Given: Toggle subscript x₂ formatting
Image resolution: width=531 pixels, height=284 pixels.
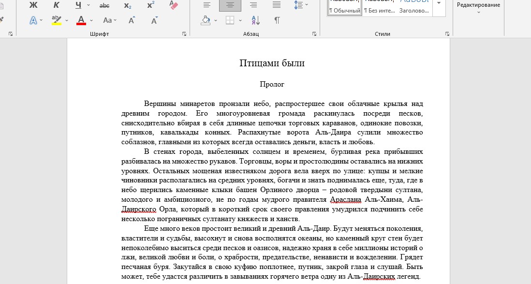Looking at the screenshot, I should click(x=128, y=5).
